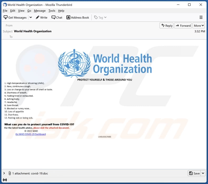Screen dimensions: 208x184
Task: Follow the Go WHO COVID-19 Dashboard link
Action: 31,134
